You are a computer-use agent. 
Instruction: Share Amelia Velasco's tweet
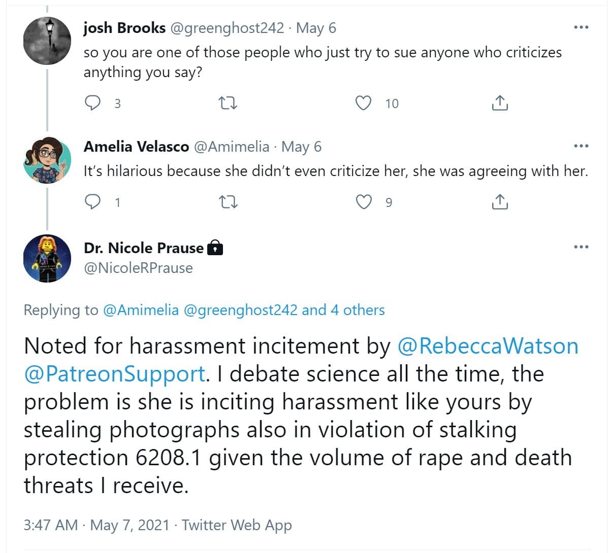(500, 202)
